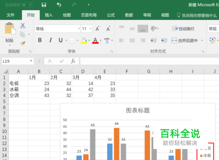The height and width of the screenshot is (160, 219).
Task: Increase font size with large A
Action: (98, 28)
